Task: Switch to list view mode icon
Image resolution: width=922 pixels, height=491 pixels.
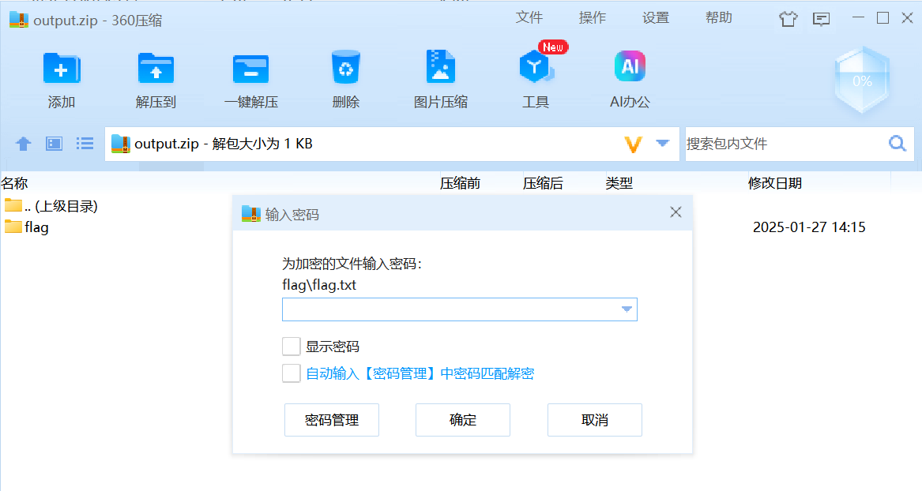Action: [x=85, y=144]
